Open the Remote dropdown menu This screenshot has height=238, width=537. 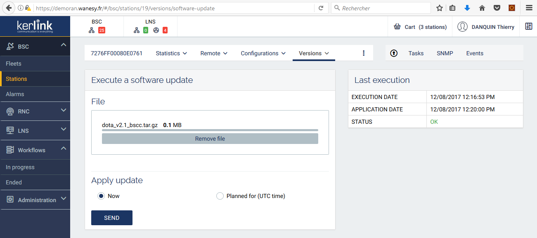pyautogui.click(x=214, y=53)
